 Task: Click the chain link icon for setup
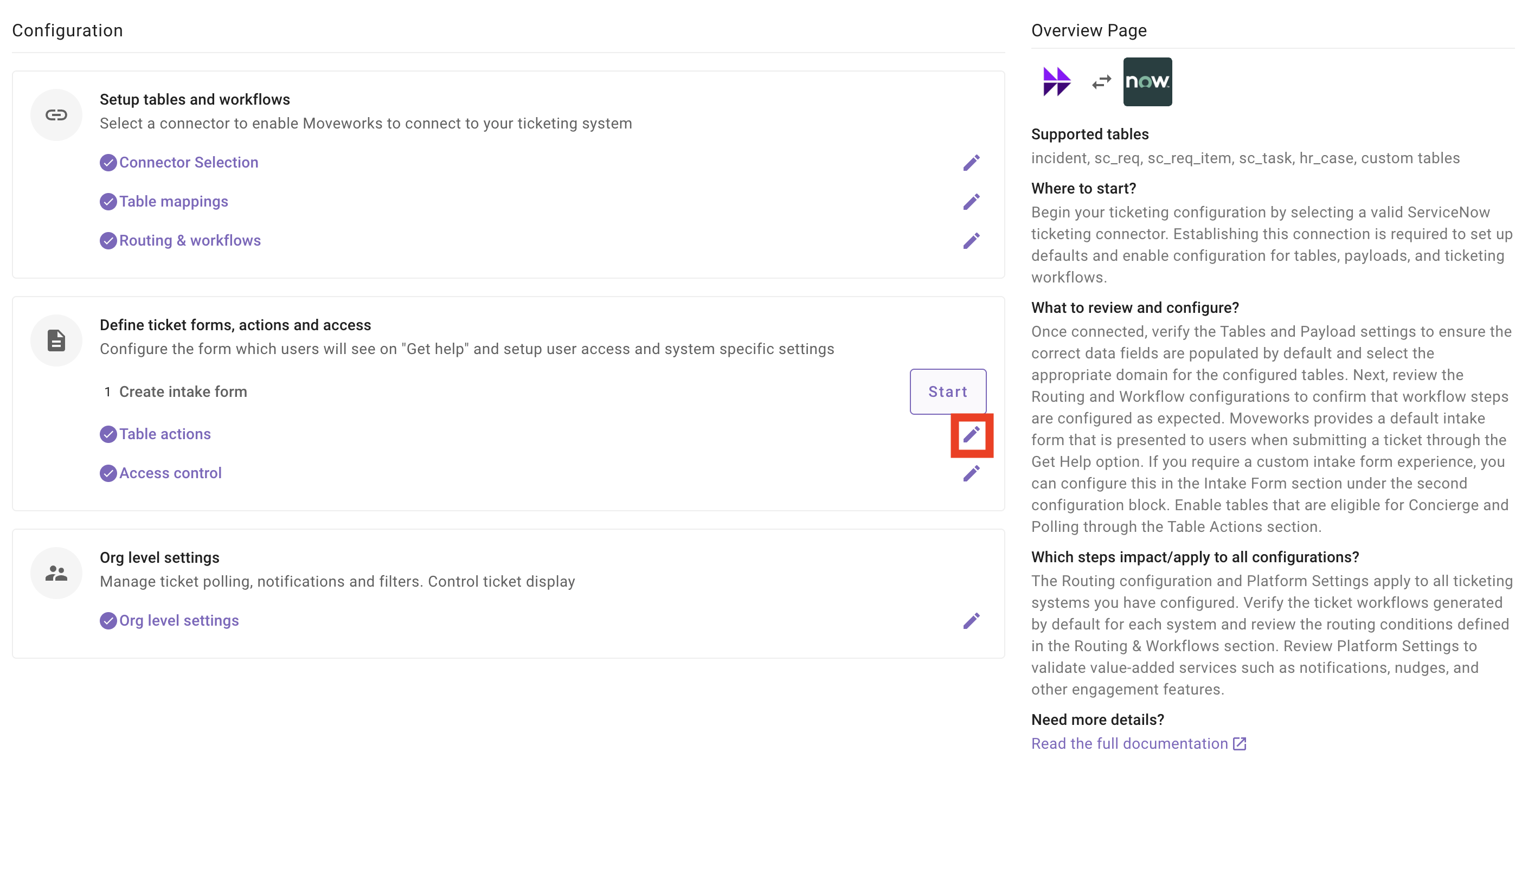coord(56,114)
